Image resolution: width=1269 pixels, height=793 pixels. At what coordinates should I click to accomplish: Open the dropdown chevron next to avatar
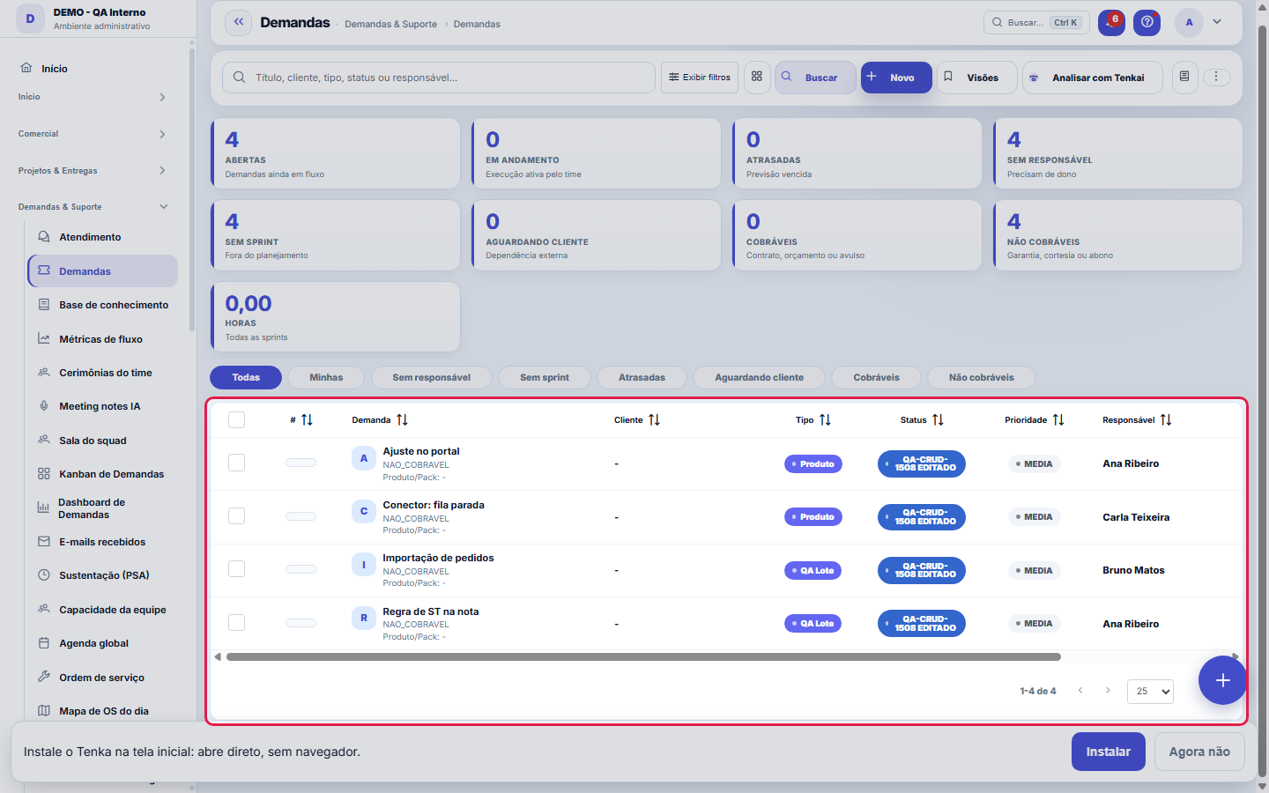click(1217, 22)
